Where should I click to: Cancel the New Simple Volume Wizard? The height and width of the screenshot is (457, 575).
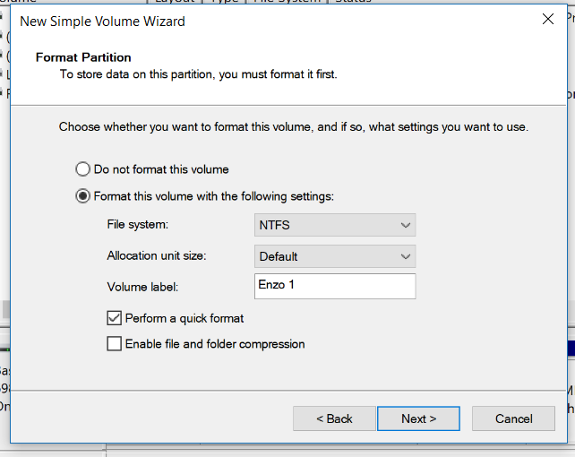(x=513, y=418)
